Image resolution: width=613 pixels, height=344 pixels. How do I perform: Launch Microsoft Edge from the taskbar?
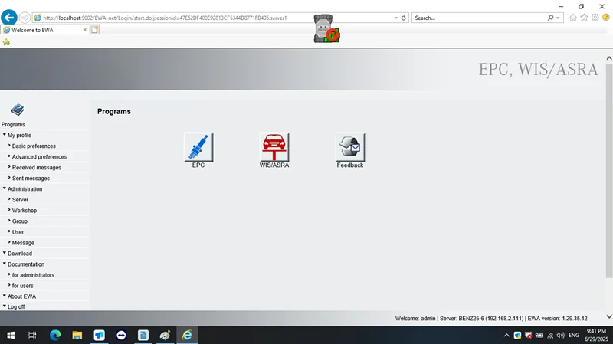click(x=55, y=335)
